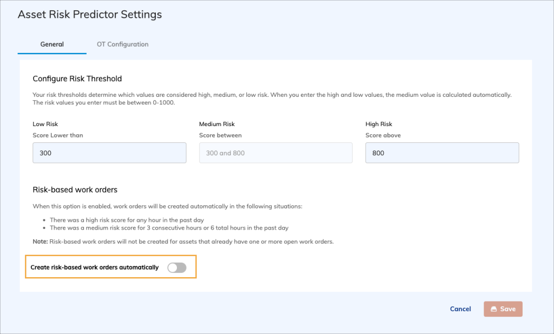Click the Medium Risk label

tap(217, 124)
